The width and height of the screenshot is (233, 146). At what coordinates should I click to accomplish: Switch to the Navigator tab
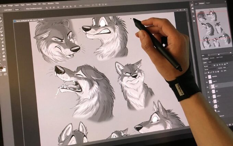pos(201,3)
